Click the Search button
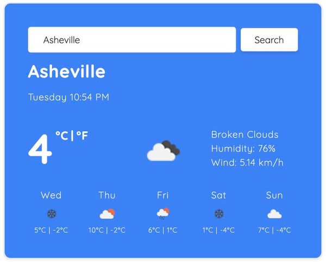Image resolution: width=326 pixels, height=262 pixels. (x=269, y=40)
